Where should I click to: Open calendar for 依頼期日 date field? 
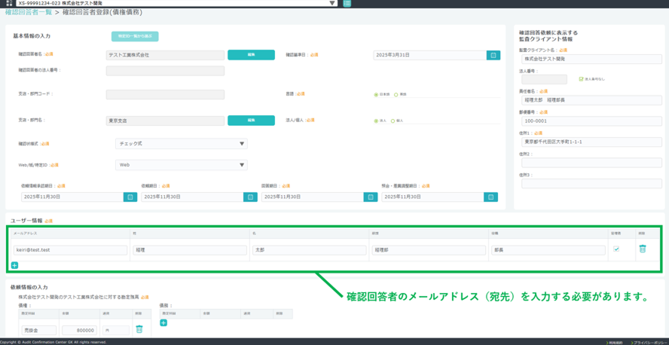[x=250, y=197]
